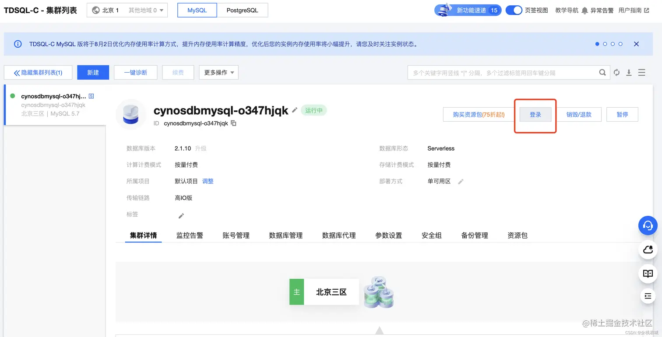Refresh the cluster list with the refresh icon

point(616,72)
